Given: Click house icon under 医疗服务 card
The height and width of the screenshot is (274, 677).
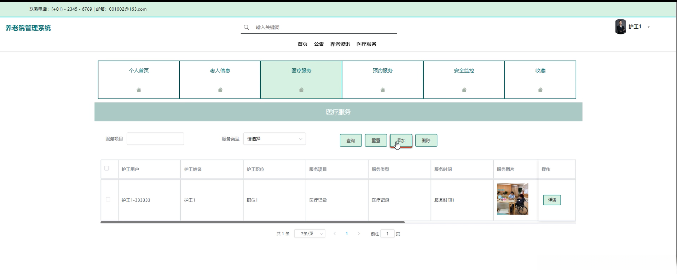Looking at the screenshot, I should point(301,90).
